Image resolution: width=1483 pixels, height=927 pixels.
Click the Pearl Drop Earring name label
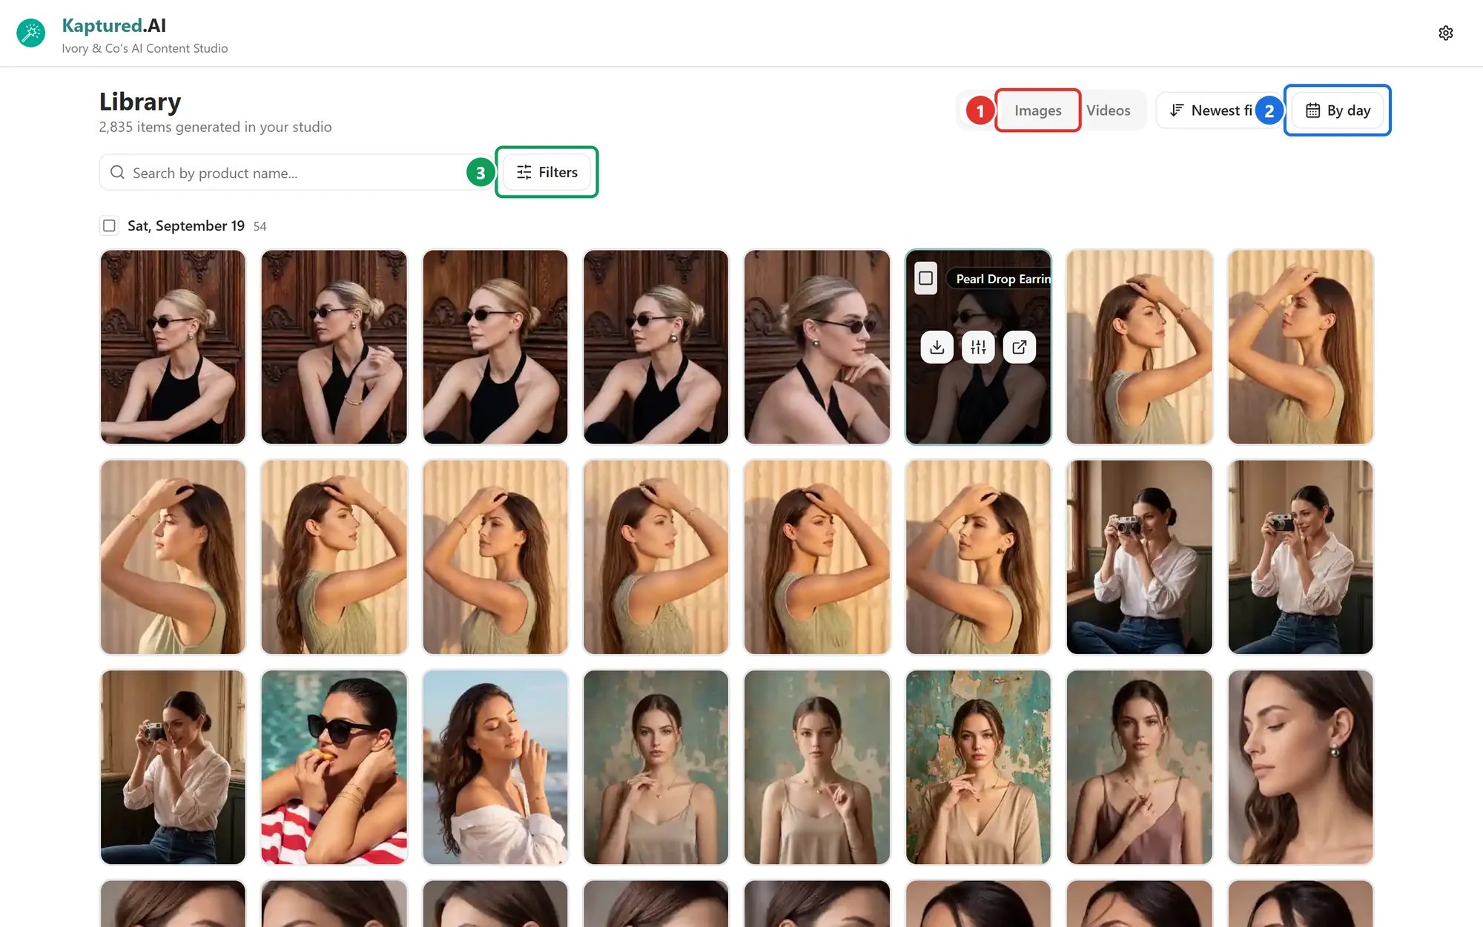[x=999, y=279]
